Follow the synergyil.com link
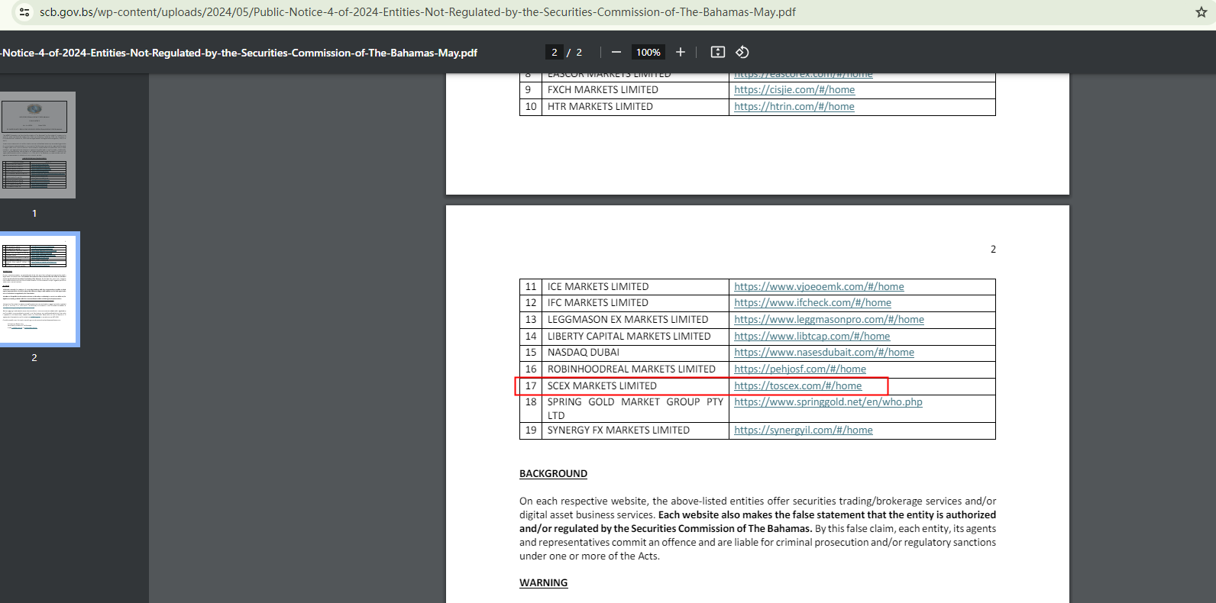Image resolution: width=1216 pixels, height=603 pixels. point(803,430)
